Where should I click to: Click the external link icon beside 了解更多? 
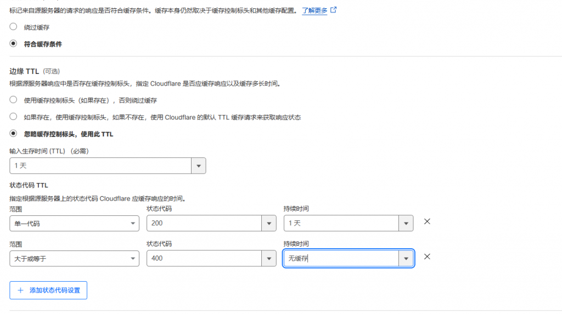pos(333,10)
